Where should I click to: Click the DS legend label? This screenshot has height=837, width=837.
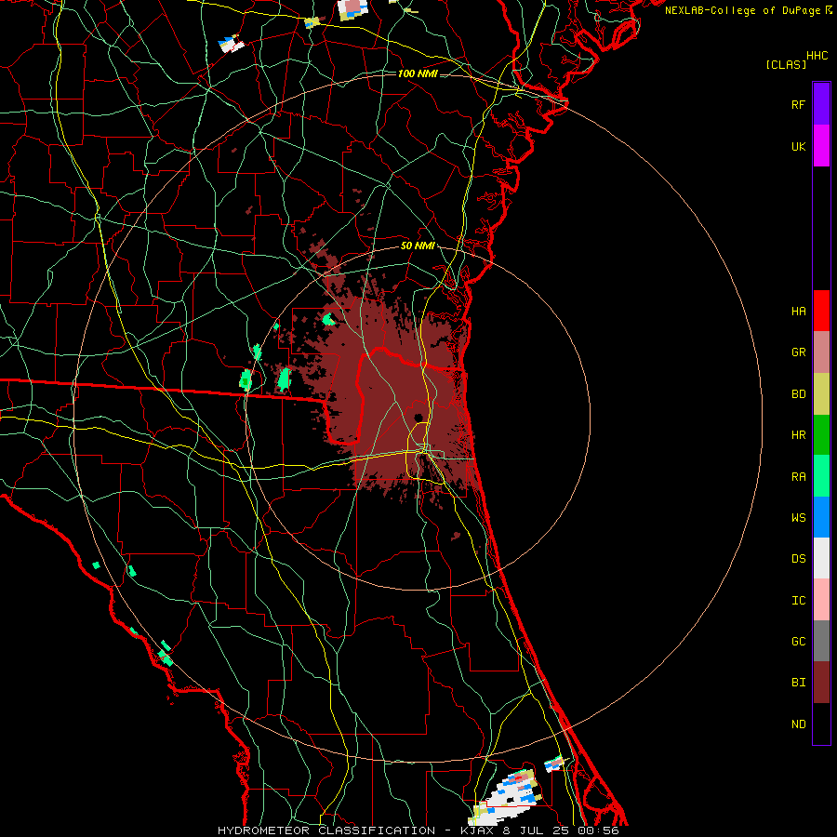(x=798, y=558)
